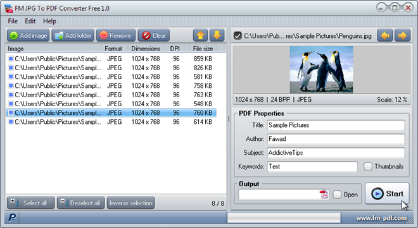Open the File menu
The image size is (418, 228).
point(13,21)
